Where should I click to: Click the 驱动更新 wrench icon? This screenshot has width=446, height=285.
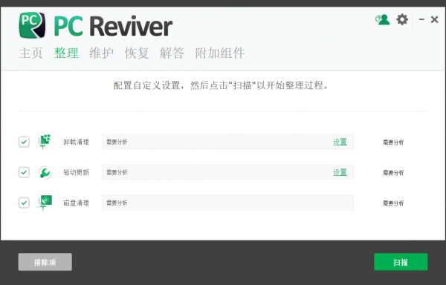click(x=45, y=172)
